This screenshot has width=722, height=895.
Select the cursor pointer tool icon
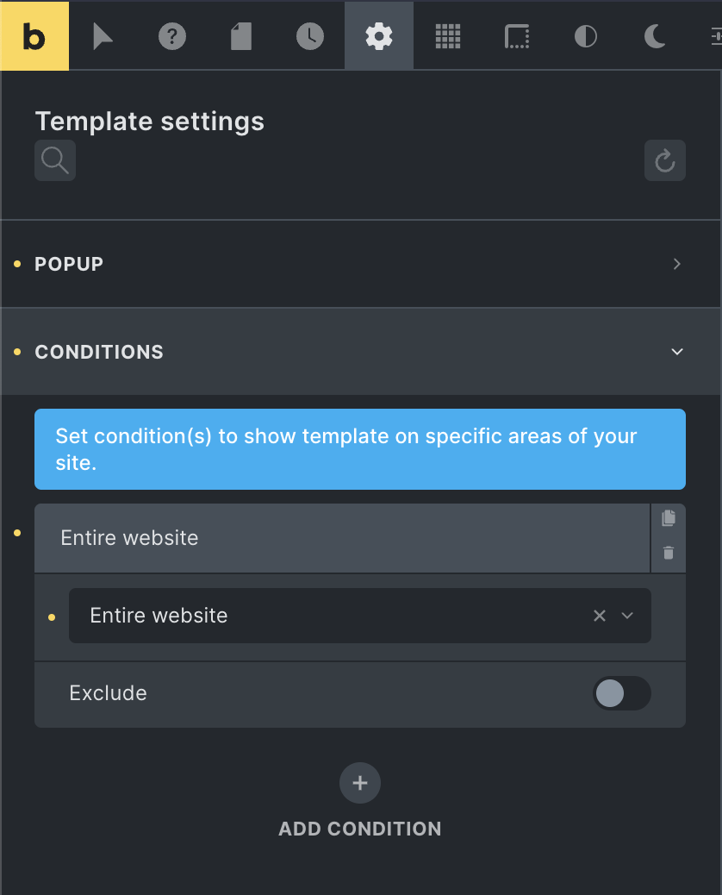(x=103, y=36)
